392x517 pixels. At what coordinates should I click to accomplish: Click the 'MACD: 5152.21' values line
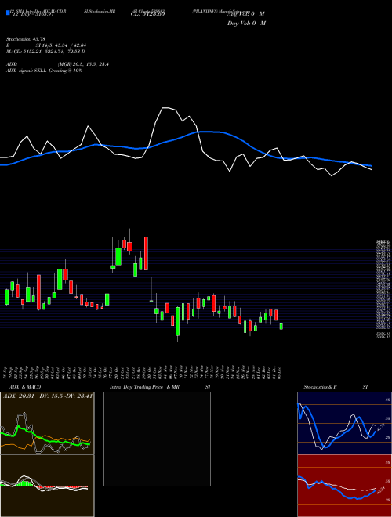tap(45, 52)
